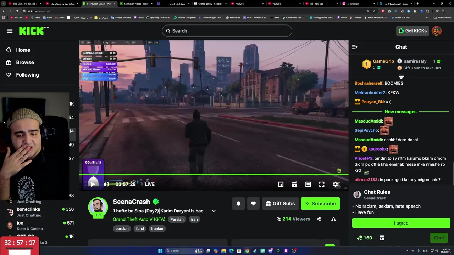Click the I agree chat rules button
The height and width of the screenshot is (255, 454).
(x=401, y=223)
